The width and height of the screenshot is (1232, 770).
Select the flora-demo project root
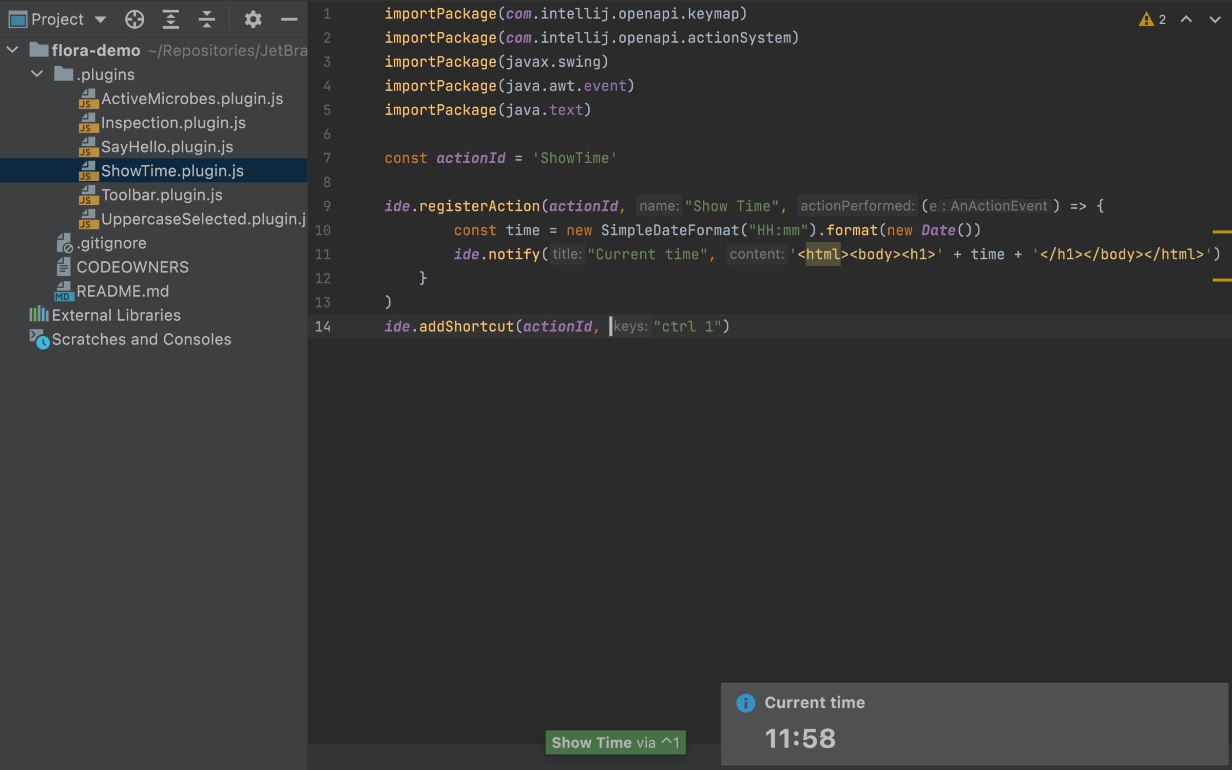click(x=96, y=50)
